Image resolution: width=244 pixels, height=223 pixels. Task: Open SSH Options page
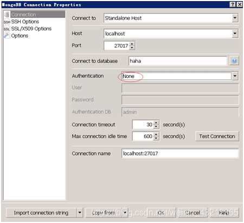point(25,22)
